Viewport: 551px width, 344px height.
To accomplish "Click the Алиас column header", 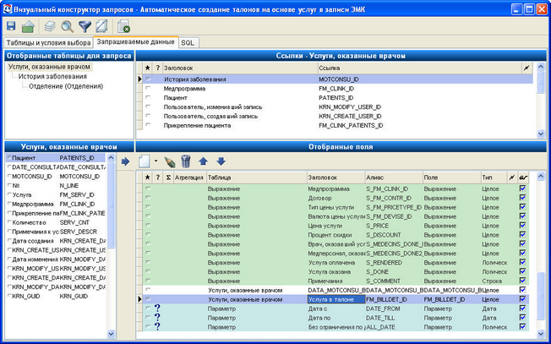I will 394,177.
